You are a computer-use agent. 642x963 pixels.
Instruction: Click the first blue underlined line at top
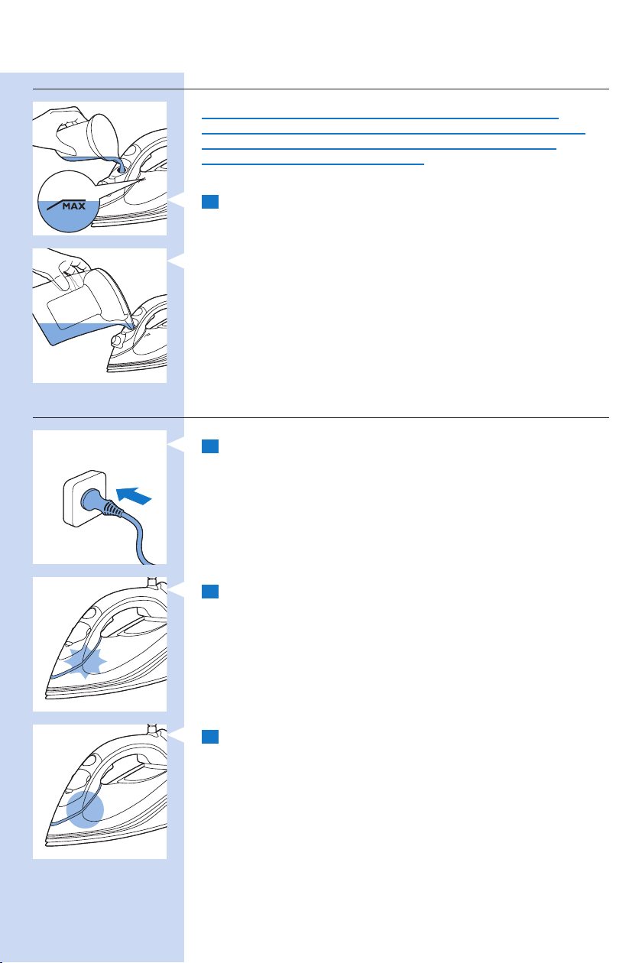tap(381, 118)
